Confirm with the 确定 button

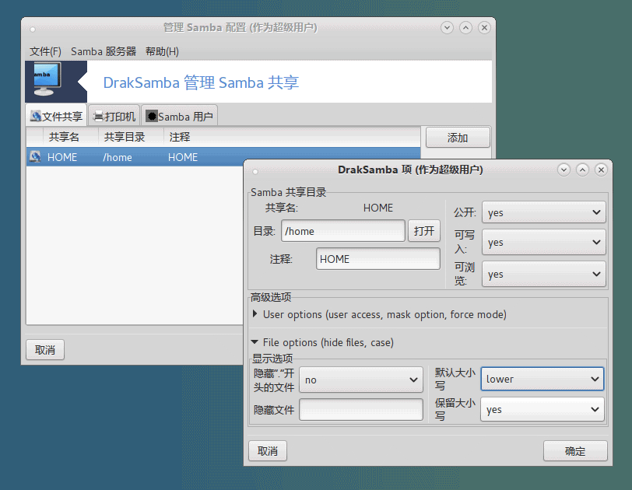[575, 451]
